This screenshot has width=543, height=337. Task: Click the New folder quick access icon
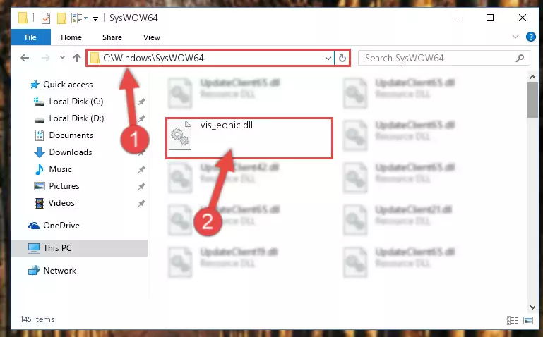61,18
